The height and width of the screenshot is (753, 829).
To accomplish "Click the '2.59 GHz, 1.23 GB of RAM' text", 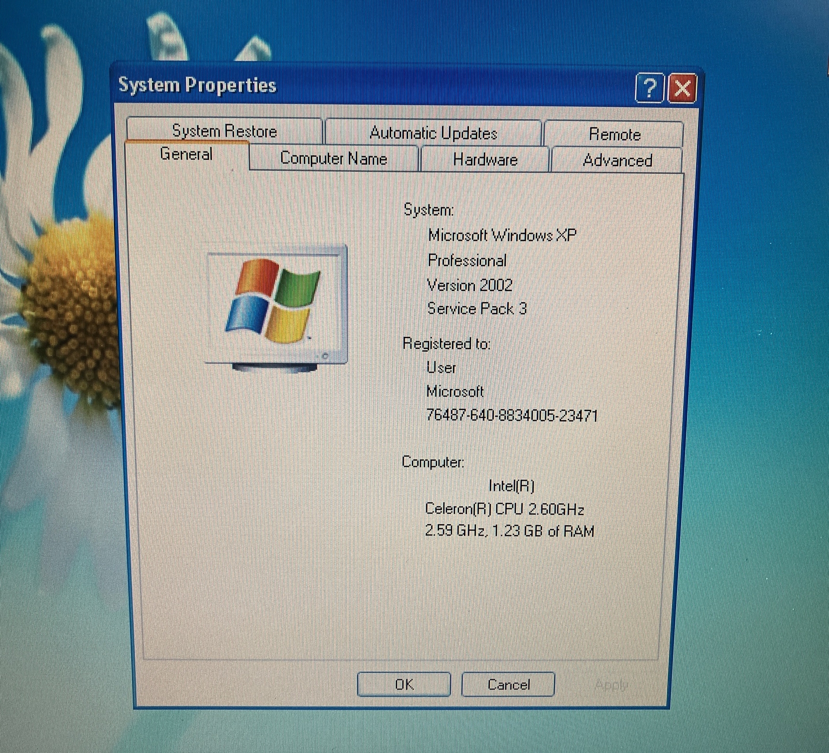I will pyautogui.click(x=510, y=531).
